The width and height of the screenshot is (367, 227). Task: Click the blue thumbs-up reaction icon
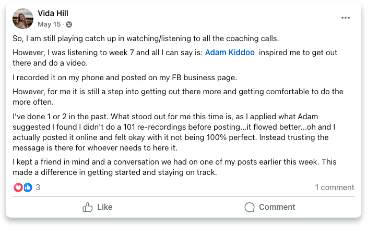(28, 187)
